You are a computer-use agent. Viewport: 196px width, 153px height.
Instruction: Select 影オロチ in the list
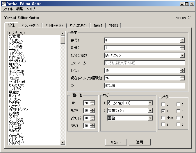pyautogui.click(x=34, y=96)
